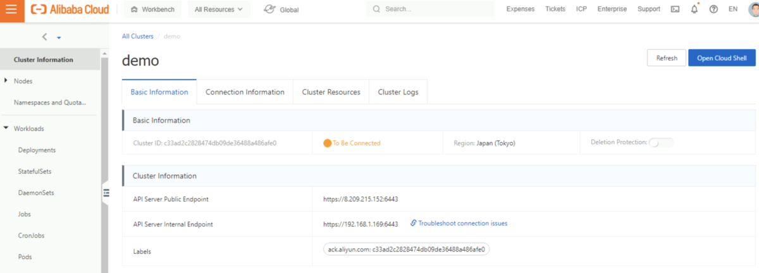The width and height of the screenshot is (759, 273).
Task: Launch Cloud Shell terminal icon in top bar
Action: 675,9
